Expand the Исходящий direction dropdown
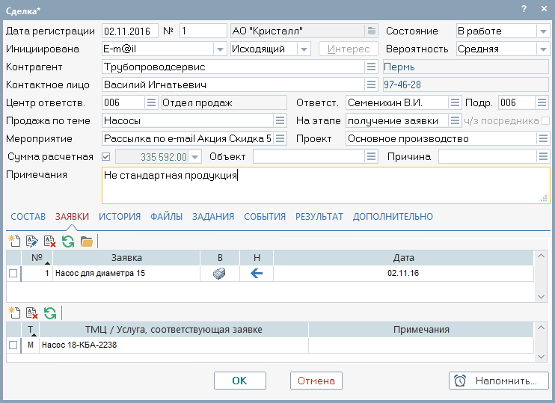The image size is (555, 403). tap(304, 49)
